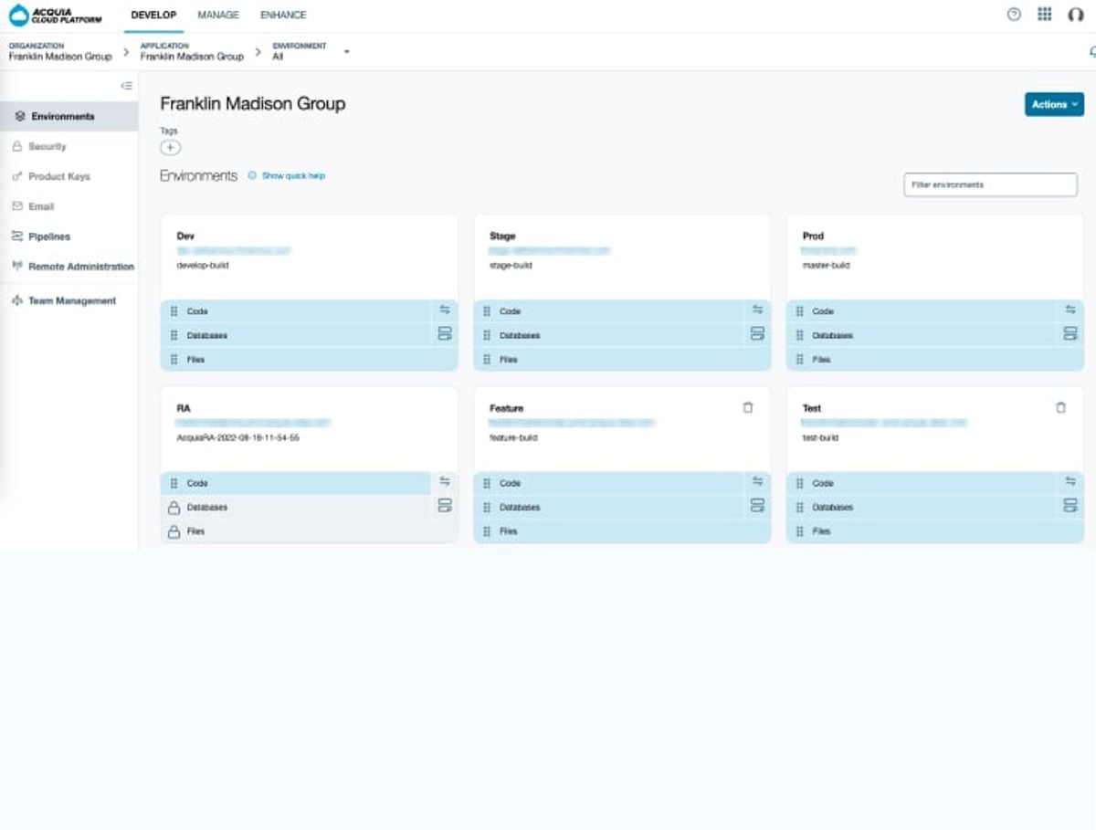
Task: Open the Feature environment title
Action: [x=506, y=408]
